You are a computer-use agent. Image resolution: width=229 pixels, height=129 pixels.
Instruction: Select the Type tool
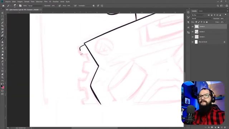tap(3, 64)
